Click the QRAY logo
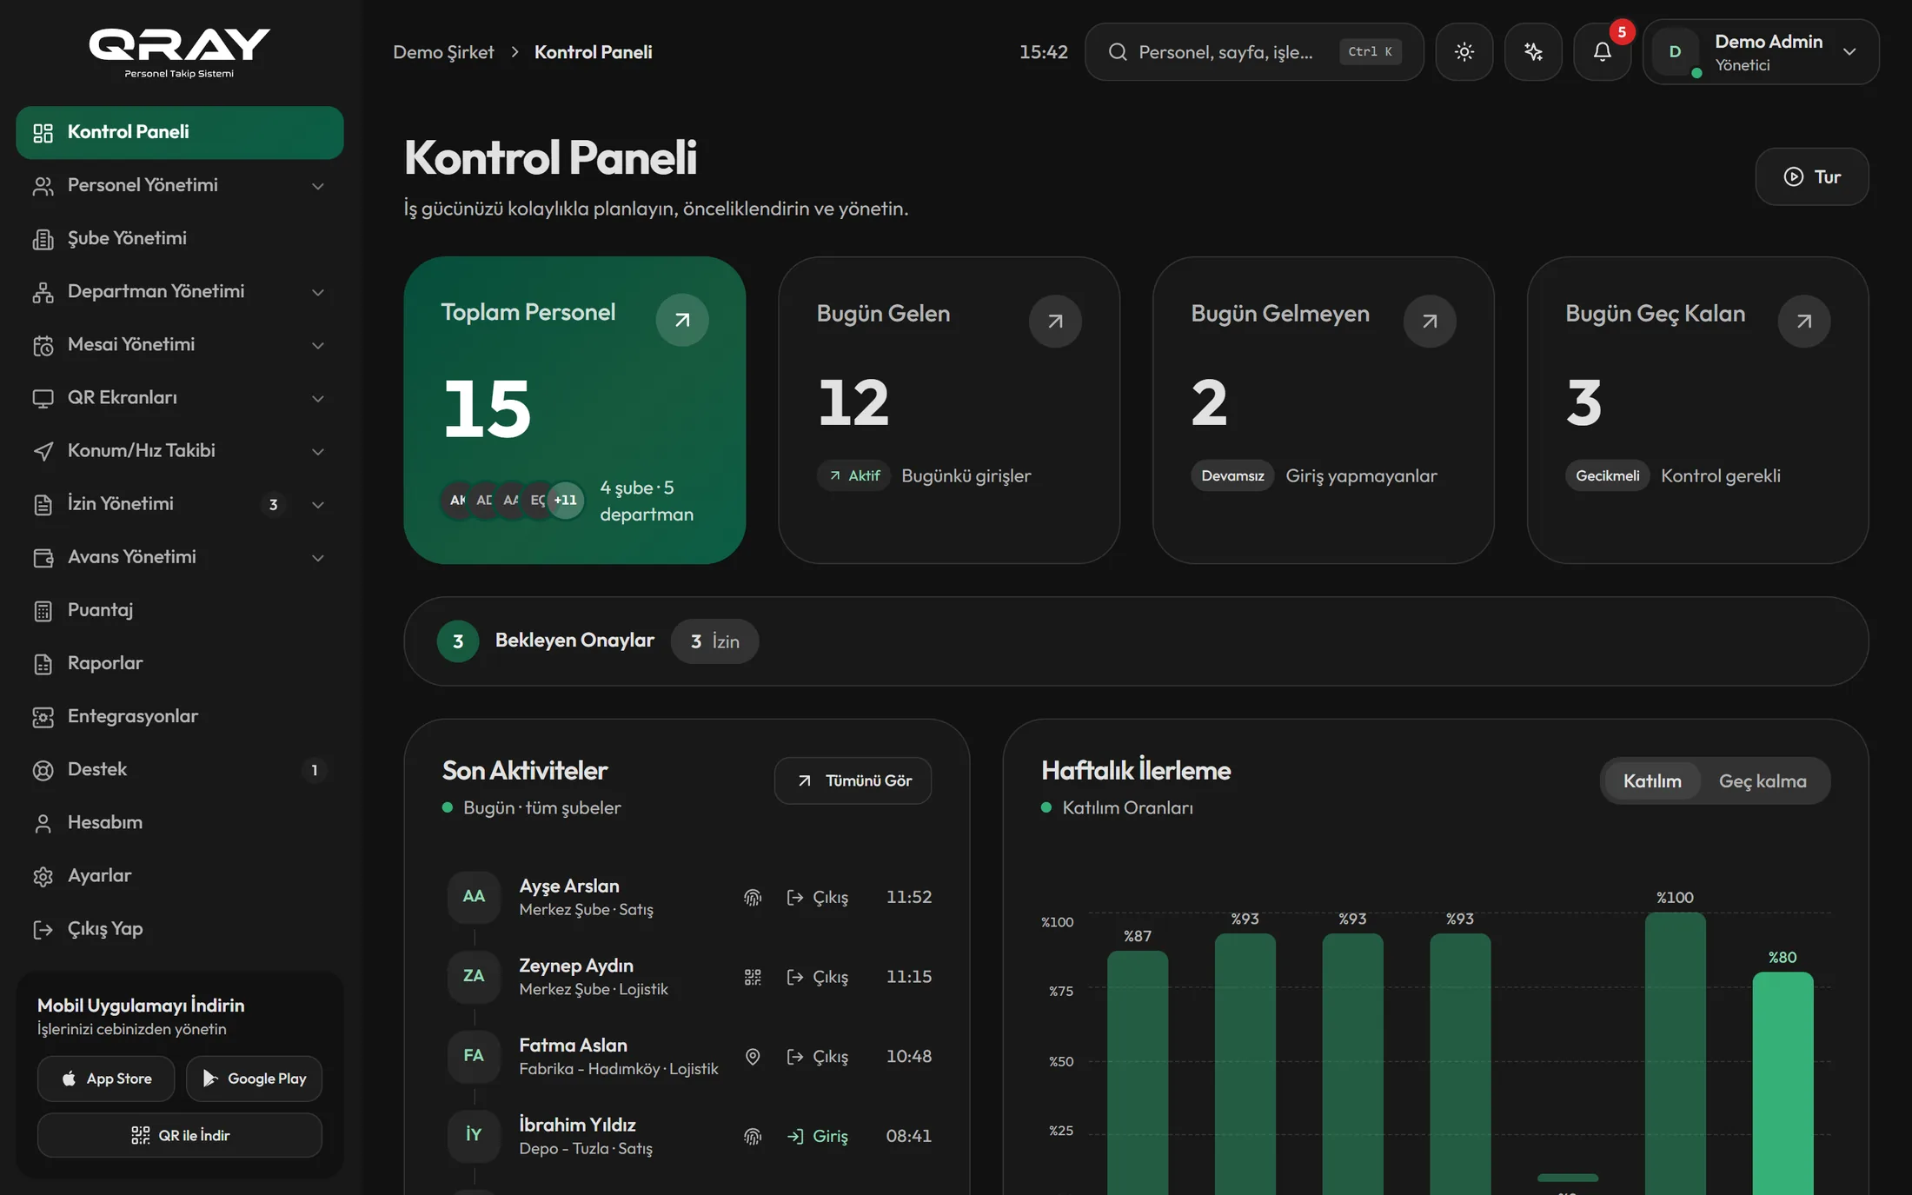The width and height of the screenshot is (1912, 1195). pos(179,52)
